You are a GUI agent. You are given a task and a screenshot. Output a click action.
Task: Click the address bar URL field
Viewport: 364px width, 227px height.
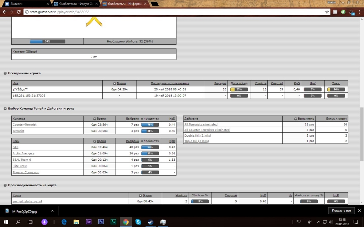tap(171, 12)
